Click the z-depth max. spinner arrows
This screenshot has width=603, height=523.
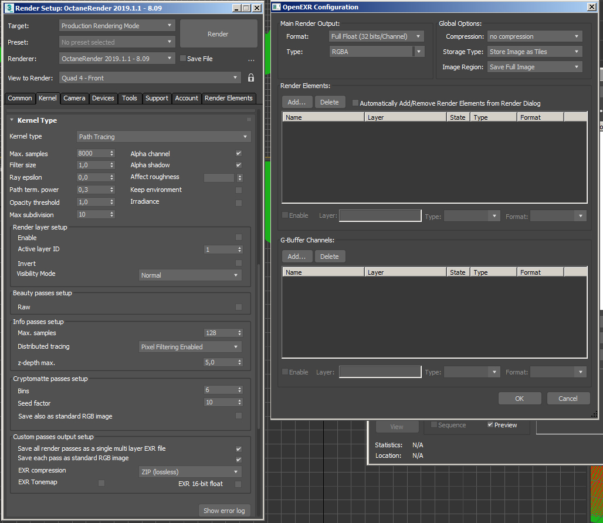tap(239, 362)
